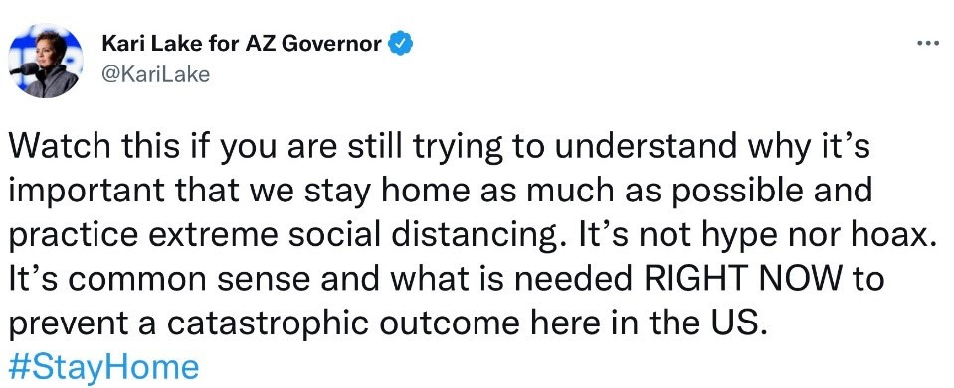Open the @KariLake handle link

[x=156, y=74]
